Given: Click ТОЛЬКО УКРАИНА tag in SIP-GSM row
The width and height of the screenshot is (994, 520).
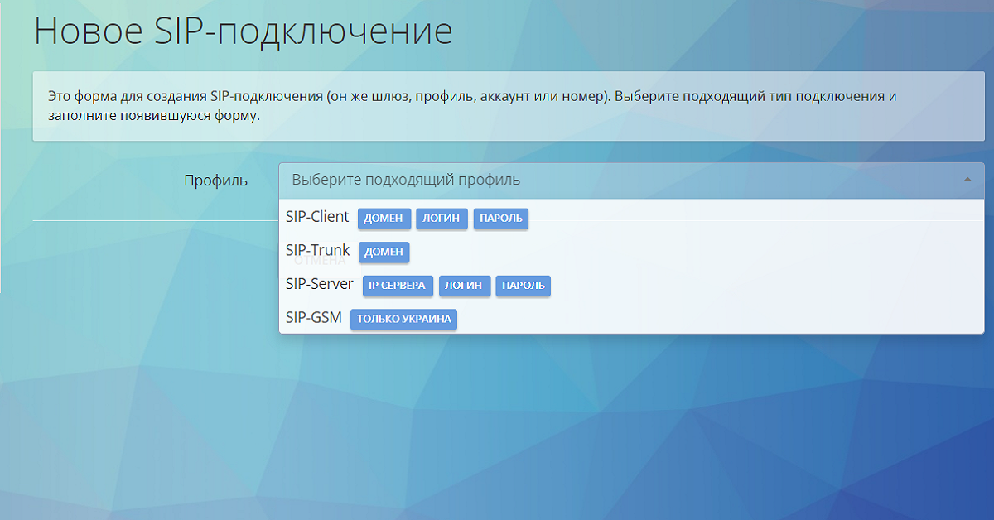Looking at the screenshot, I should point(403,320).
